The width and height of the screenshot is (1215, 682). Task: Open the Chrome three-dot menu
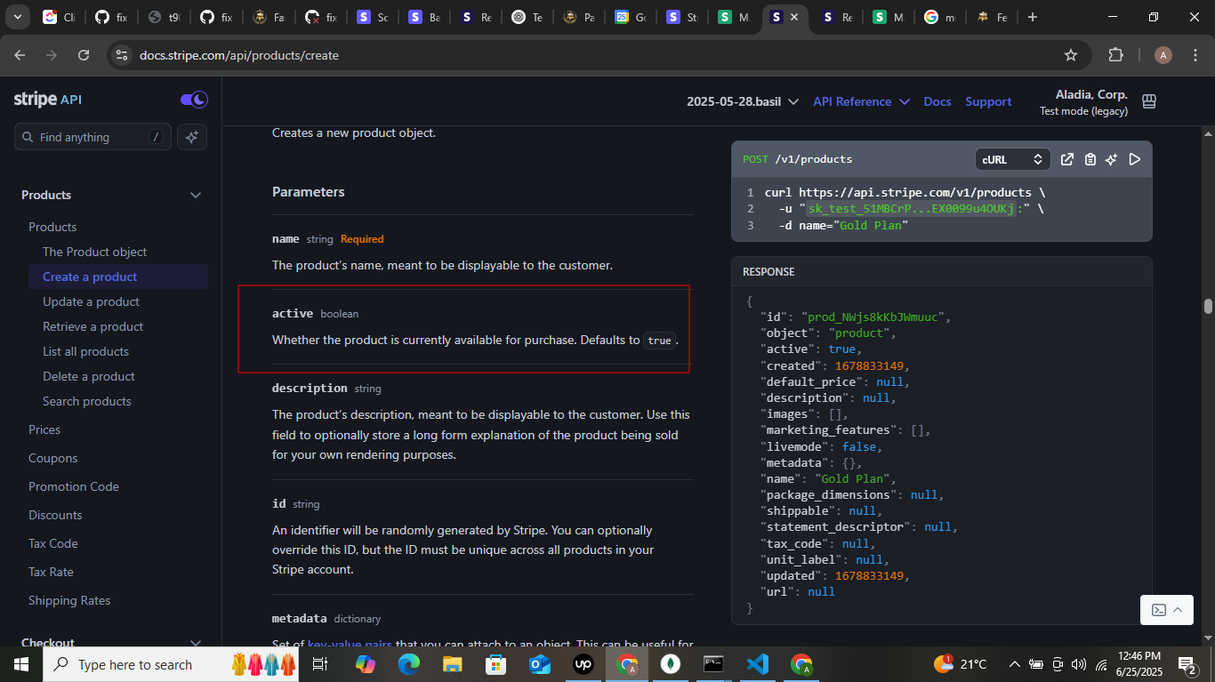(1196, 55)
